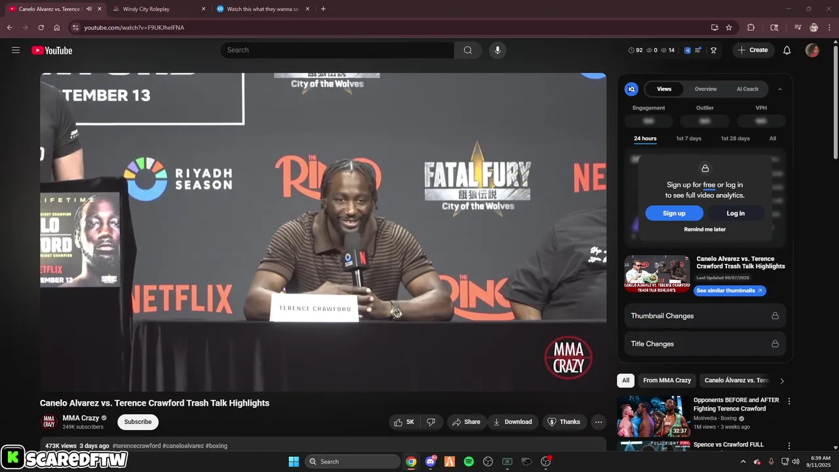Bookmark this page with the star icon
Image resolution: width=839 pixels, height=472 pixels.
[729, 28]
